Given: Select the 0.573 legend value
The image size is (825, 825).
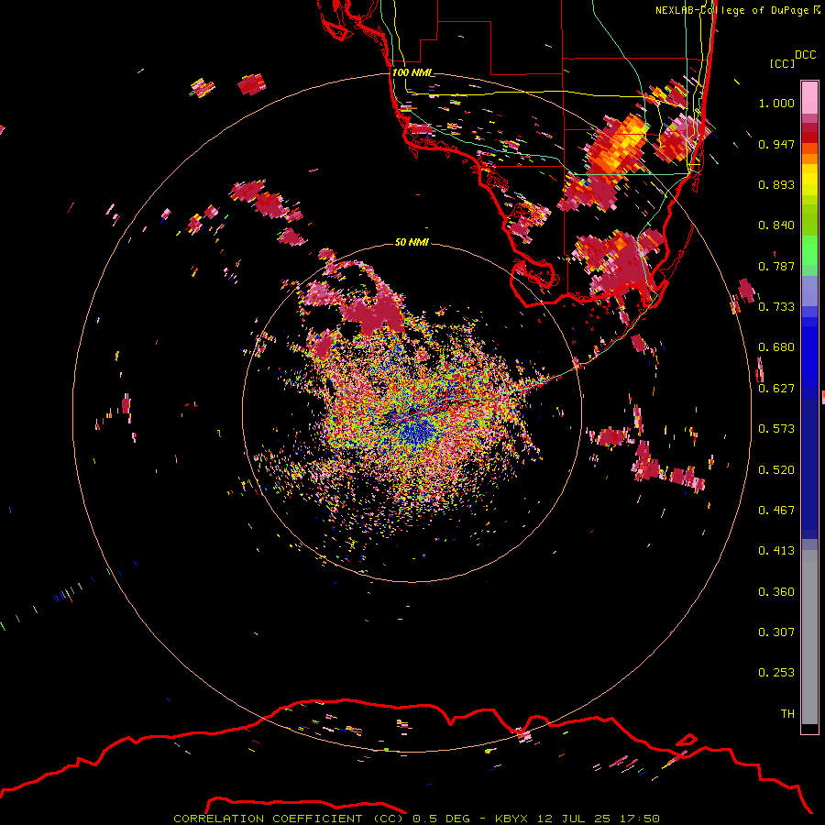Looking at the screenshot, I should (x=776, y=429).
